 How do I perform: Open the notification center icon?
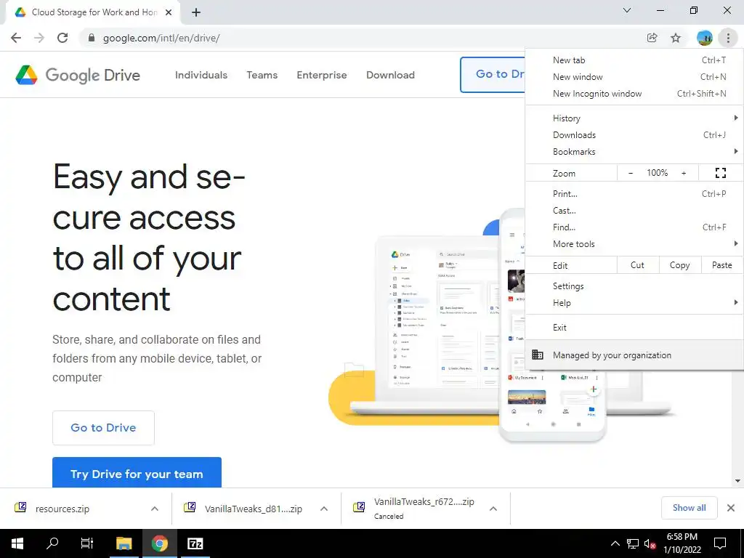(x=720, y=543)
